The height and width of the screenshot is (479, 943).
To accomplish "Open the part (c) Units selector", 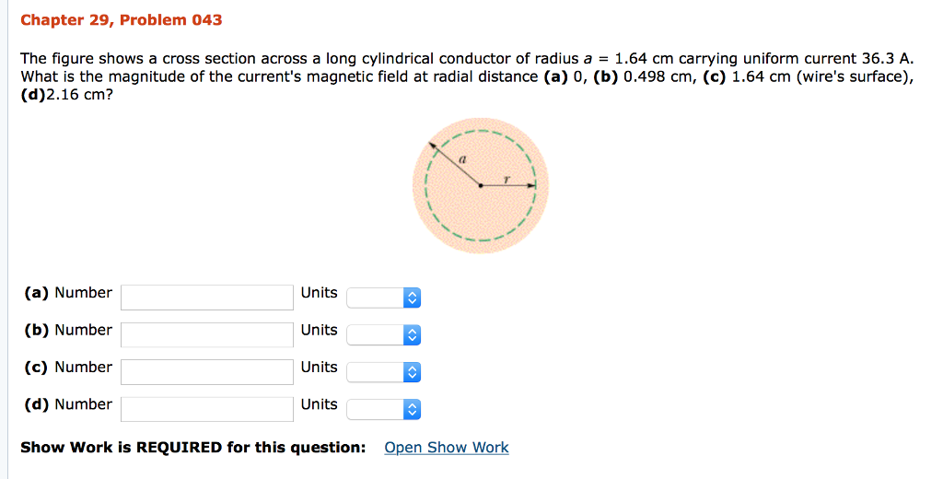I will [x=384, y=371].
